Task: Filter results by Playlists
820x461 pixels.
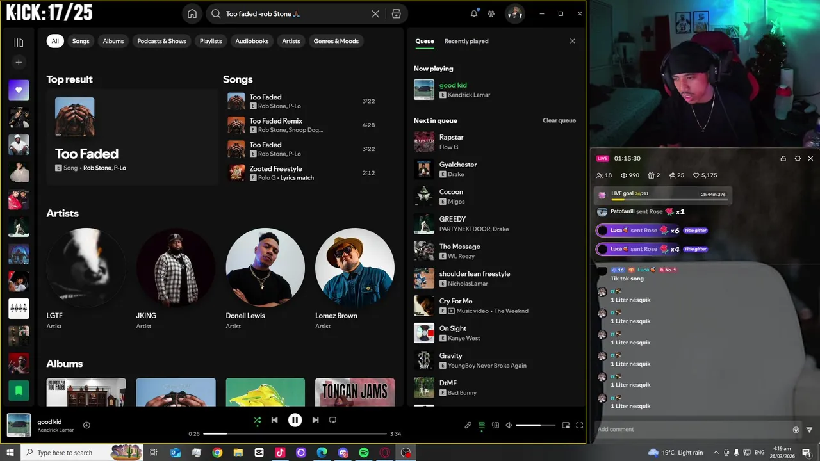Action: pyautogui.click(x=211, y=41)
